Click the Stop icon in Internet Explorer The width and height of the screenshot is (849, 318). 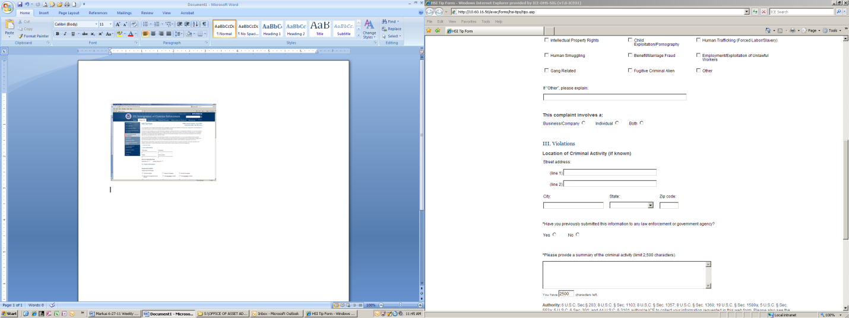click(x=762, y=12)
